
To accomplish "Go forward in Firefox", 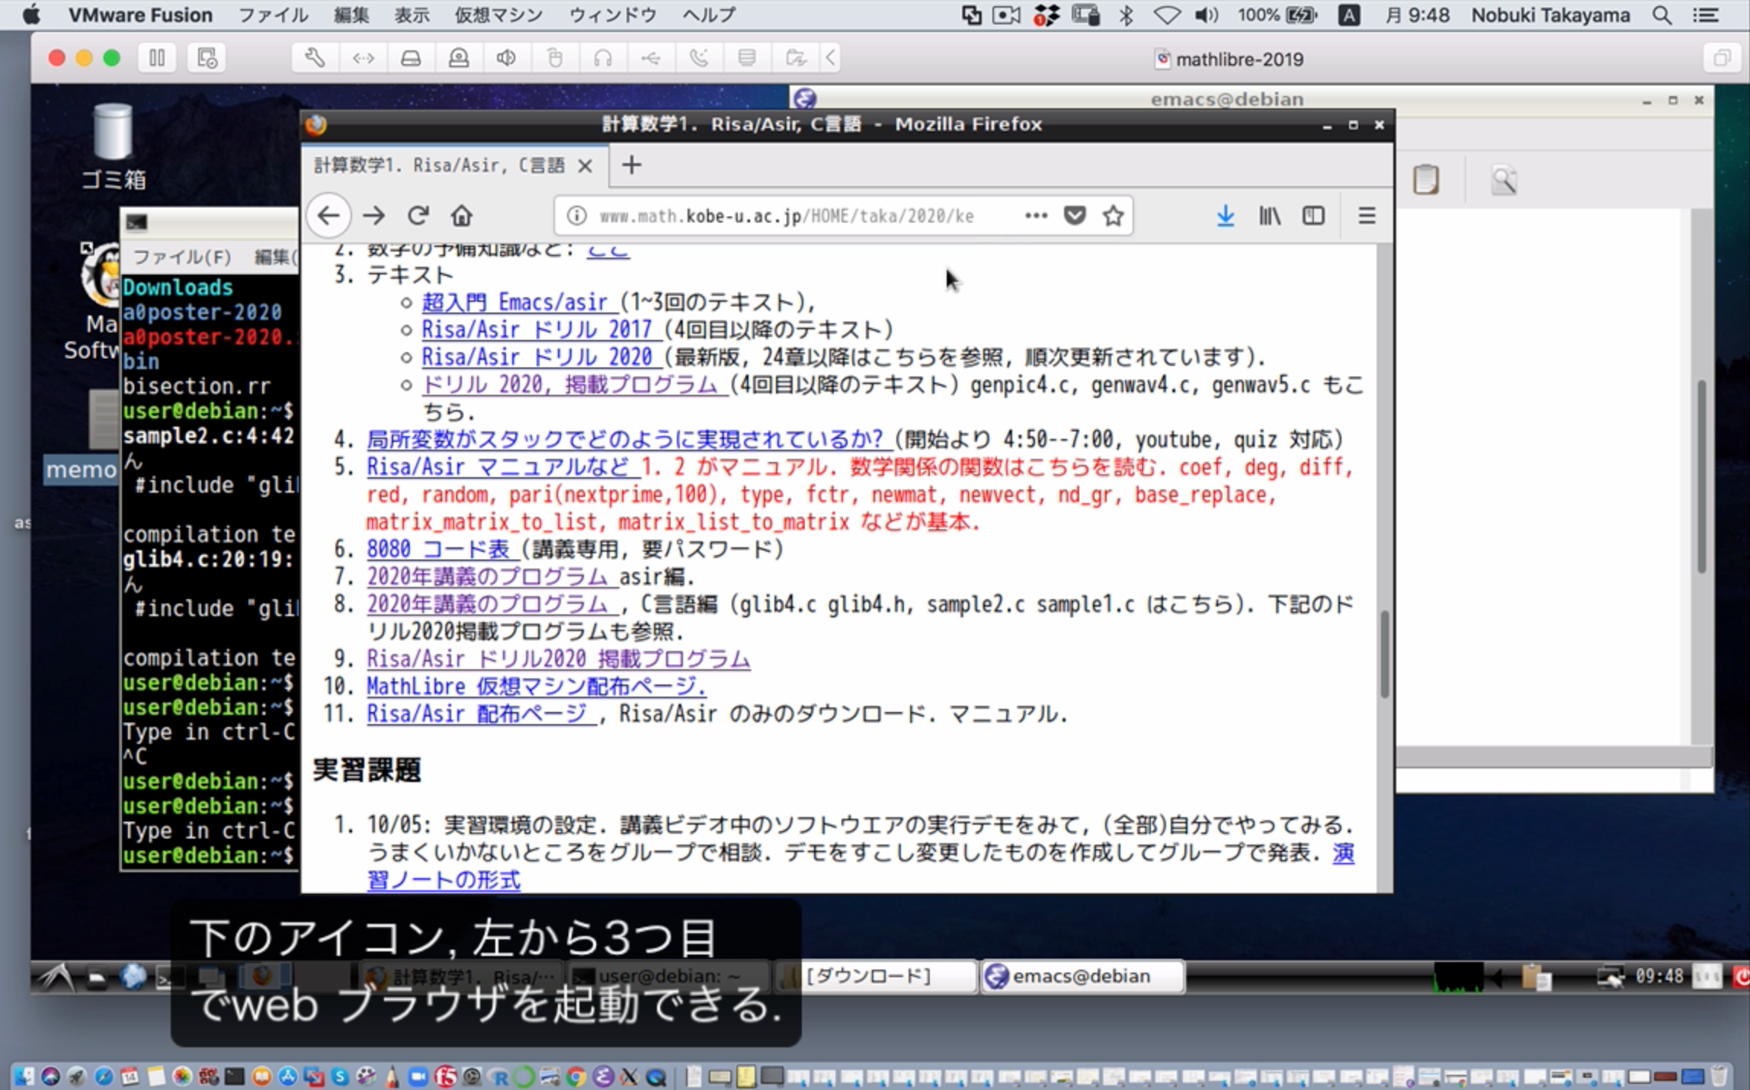I will pos(373,216).
